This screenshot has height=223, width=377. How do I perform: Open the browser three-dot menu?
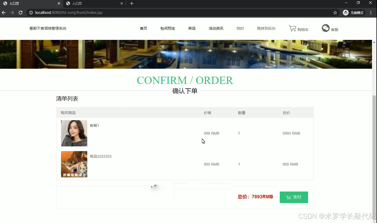371,13
